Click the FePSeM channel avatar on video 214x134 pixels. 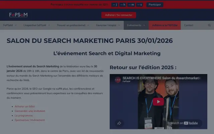[x=118, y=80]
